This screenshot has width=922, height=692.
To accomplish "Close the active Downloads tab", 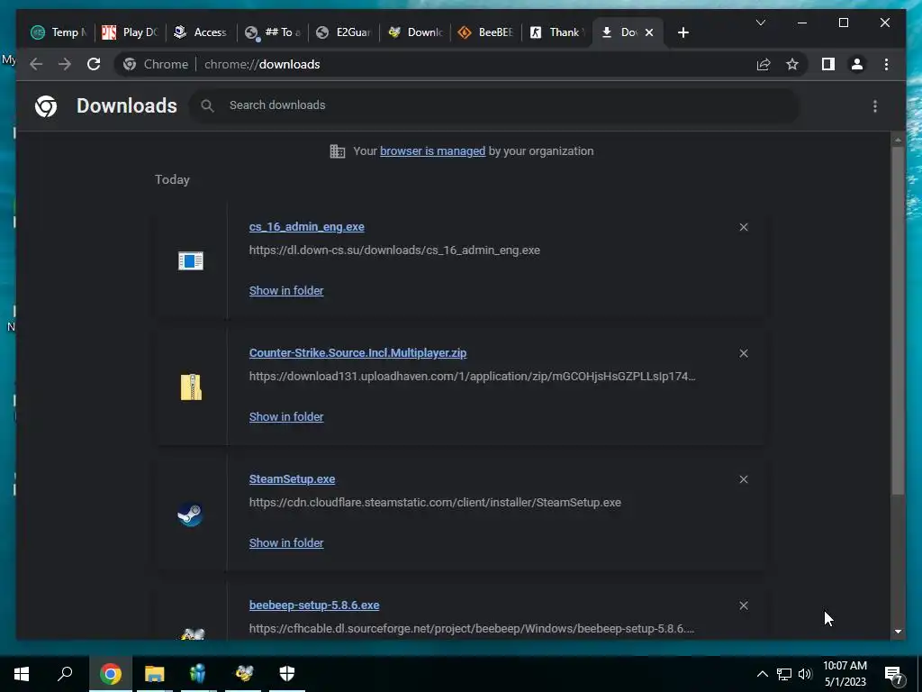I will (x=649, y=32).
